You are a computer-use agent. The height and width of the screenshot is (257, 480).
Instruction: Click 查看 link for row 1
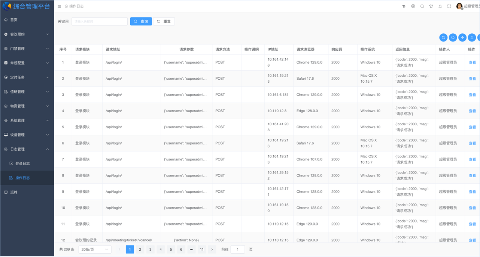click(472, 62)
